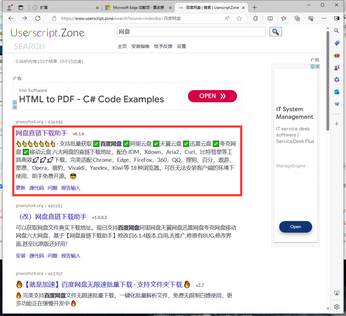Open the 安装指南 navigation link

point(140,46)
